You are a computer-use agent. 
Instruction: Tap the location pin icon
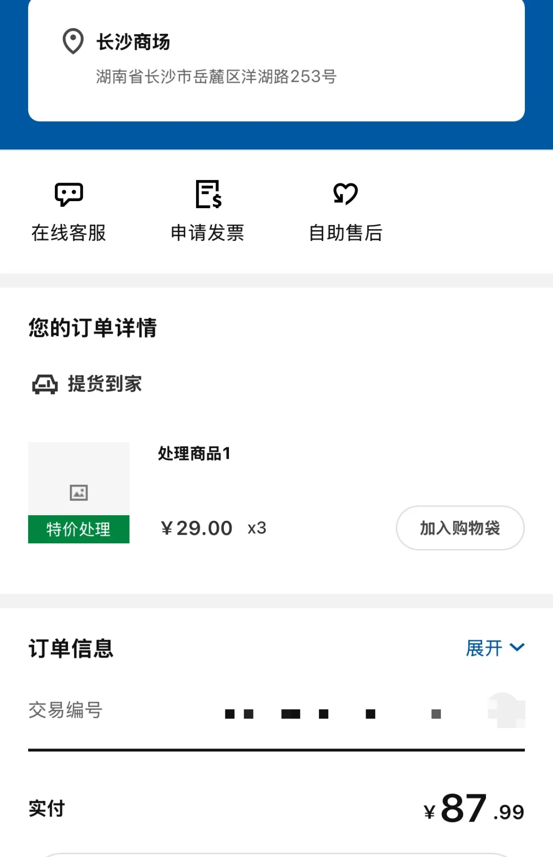click(73, 41)
